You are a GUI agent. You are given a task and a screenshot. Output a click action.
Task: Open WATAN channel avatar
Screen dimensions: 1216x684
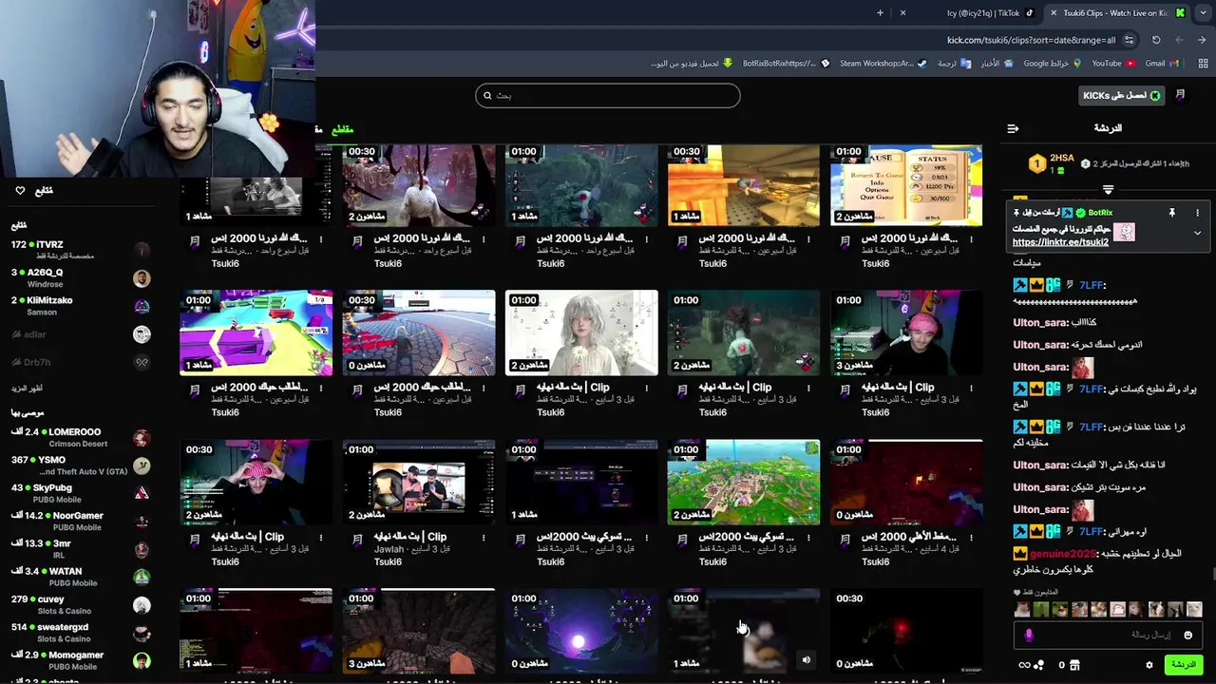tap(142, 577)
